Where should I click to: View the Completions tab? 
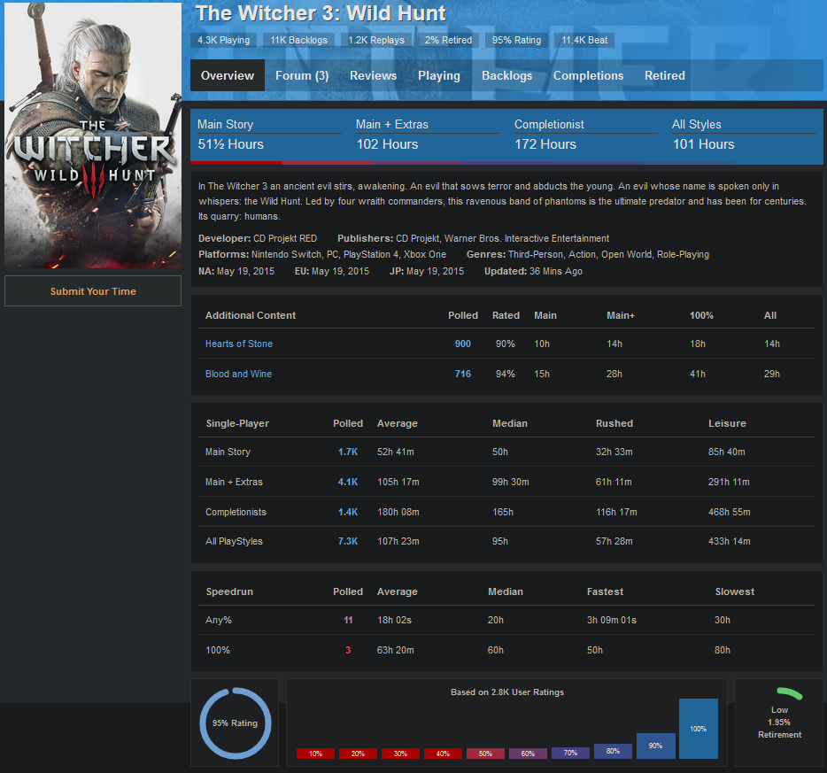[x=588, y=75]
